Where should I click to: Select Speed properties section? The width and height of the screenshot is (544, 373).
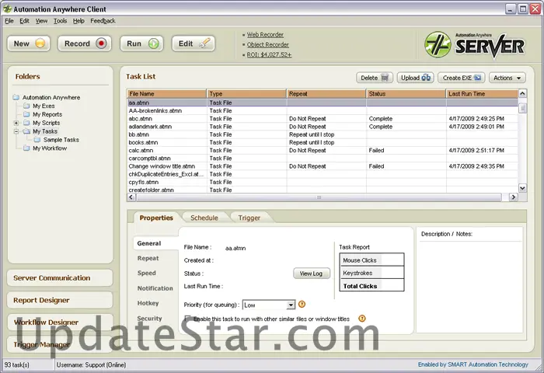[147, 273]
